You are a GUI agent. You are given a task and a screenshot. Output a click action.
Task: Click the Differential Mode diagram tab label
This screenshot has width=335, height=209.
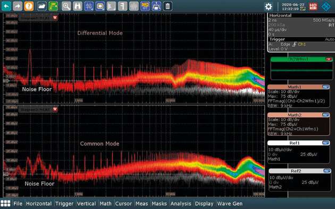36,19
